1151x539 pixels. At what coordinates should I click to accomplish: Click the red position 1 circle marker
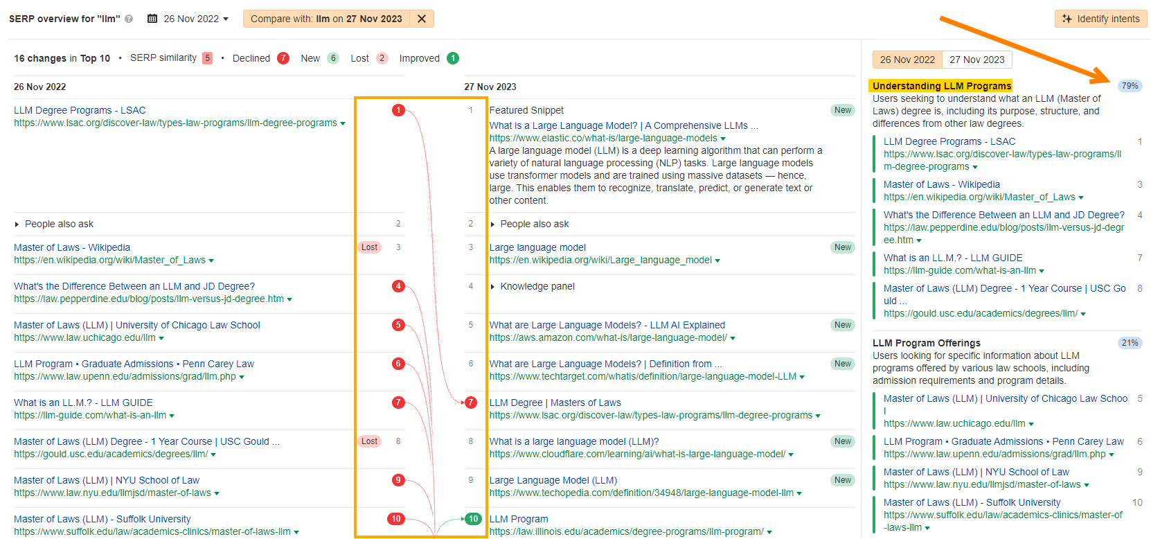[x=398, y=110]
